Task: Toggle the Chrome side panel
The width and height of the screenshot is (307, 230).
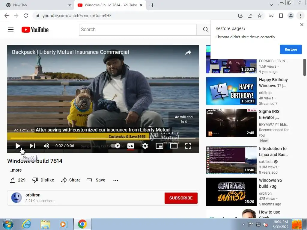Action: (x=281, y=16)
